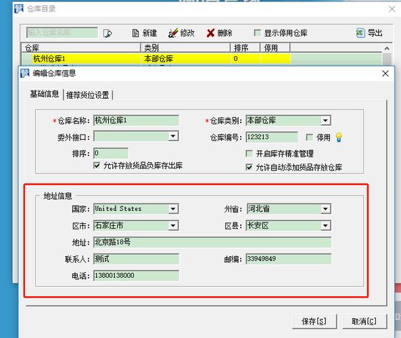Enable 开启库存精准管理 checkbox

[x=249, y=153]
